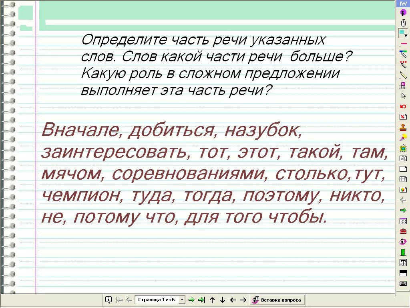The width and height of the screenshot is (410, 308).
Task: Open the on-screen keyboard icon
Action: pyautogui.click(x=403, y=284)
